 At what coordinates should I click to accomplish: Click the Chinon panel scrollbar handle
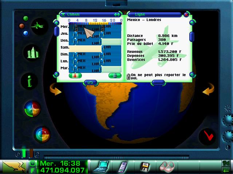pyautogui.click(x=57, y=31)
